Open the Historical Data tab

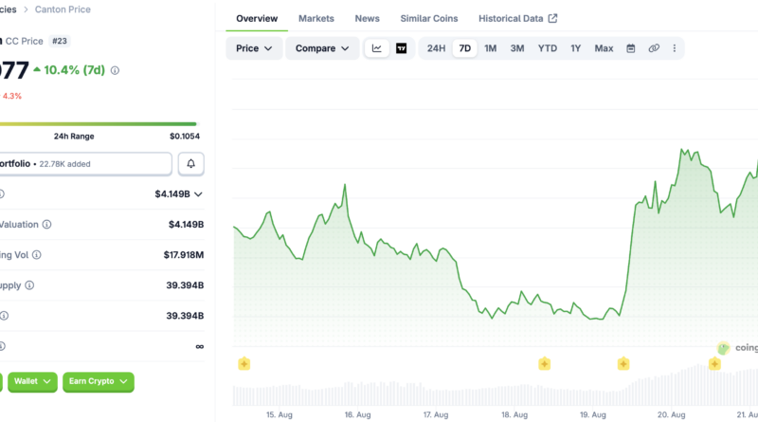517,18
